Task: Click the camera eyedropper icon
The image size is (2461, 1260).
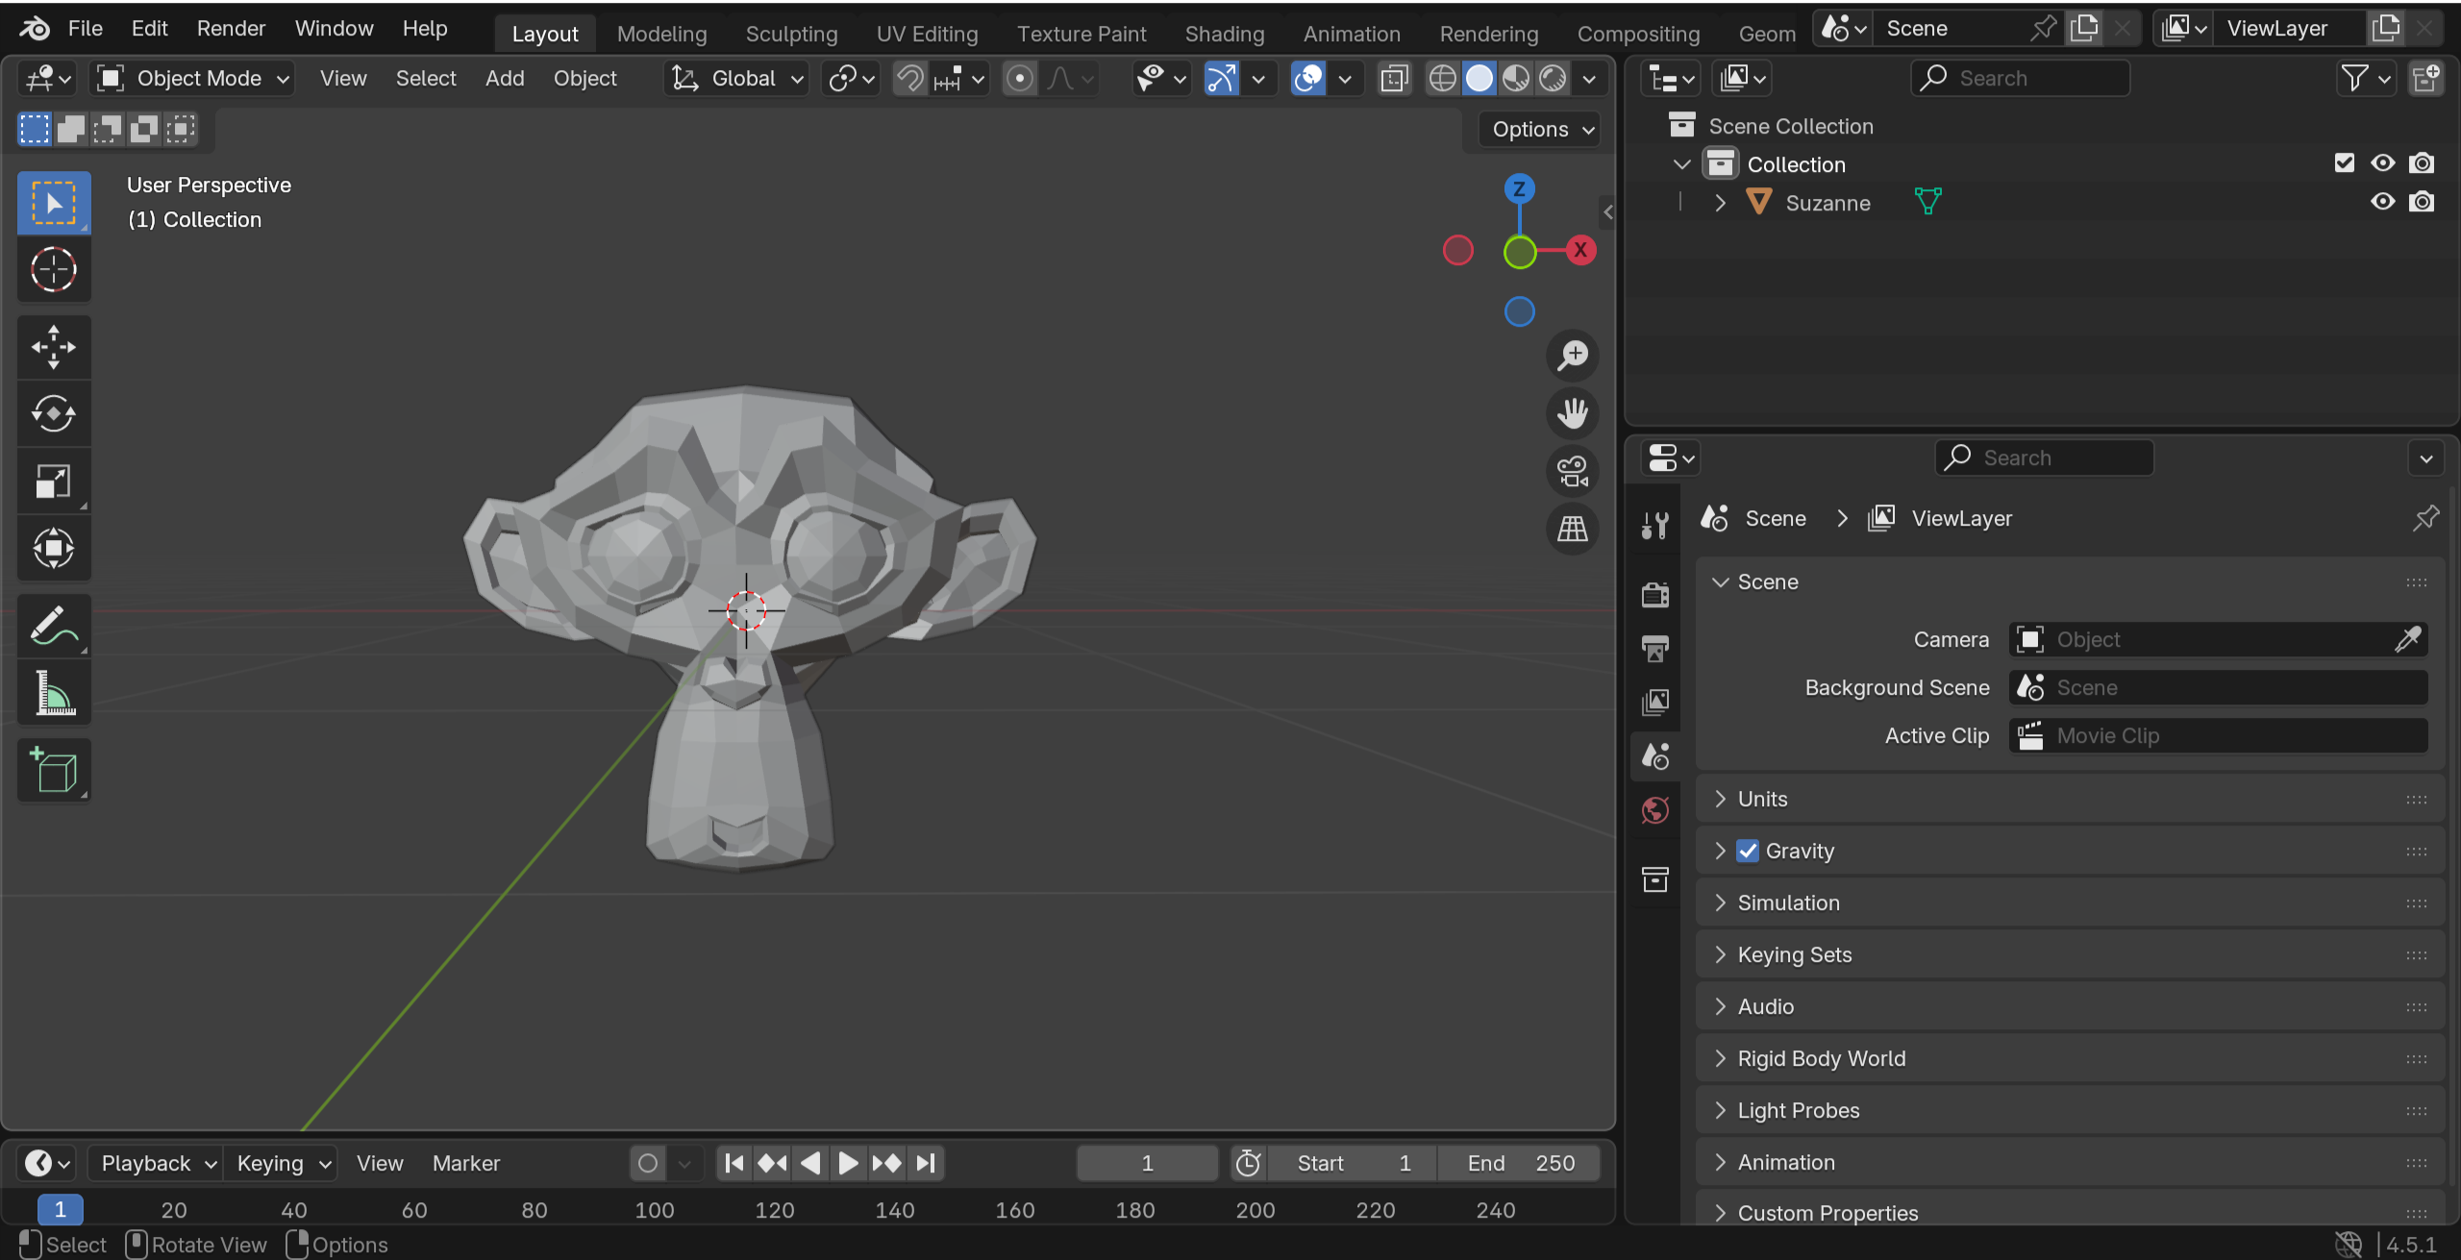Action: 2408,639
